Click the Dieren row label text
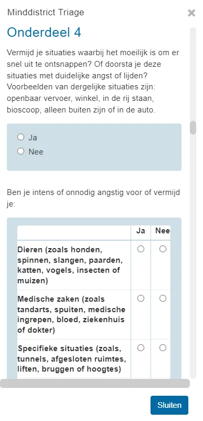203x421 pixels. [x=69, y=265]
